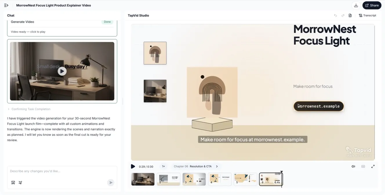This screenshot has width=385, height=195.
Task: Click the project title at the top
Action: tap(54, 5)
